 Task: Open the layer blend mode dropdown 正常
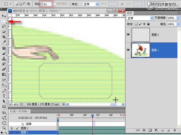click(x=140, y=18)
